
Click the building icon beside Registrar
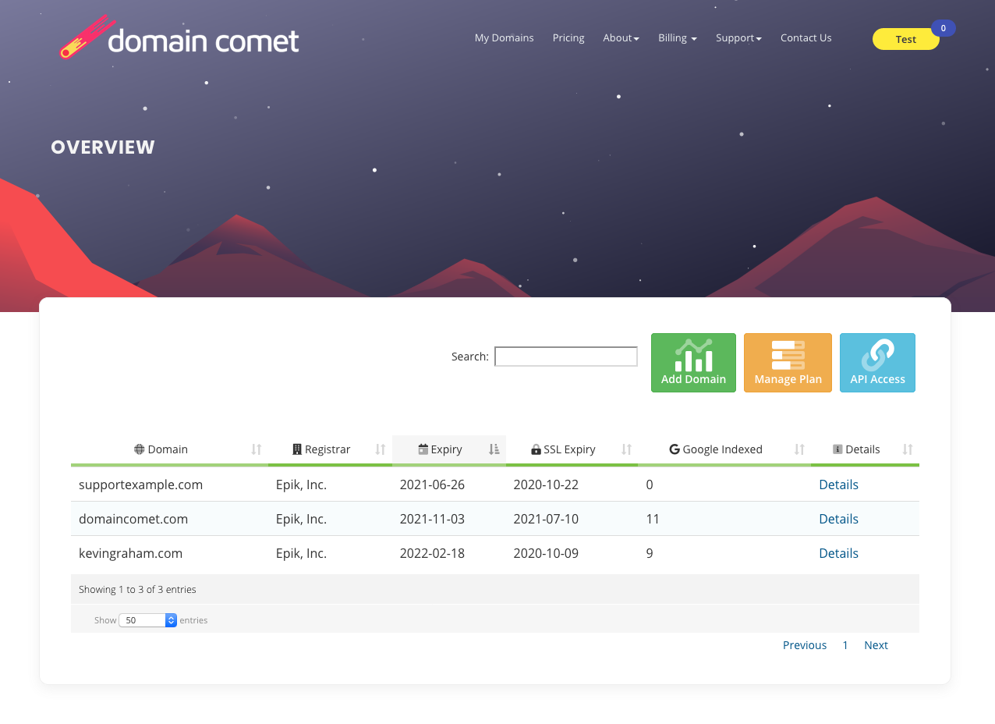296,449
